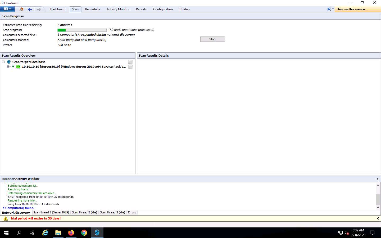Open Windows taskbar search
The height and width of the screenshot is (238, 381).
[19, 233]
